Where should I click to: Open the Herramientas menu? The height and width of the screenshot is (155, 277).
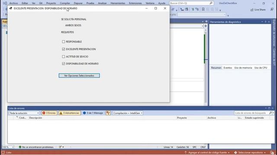point(118,3)
